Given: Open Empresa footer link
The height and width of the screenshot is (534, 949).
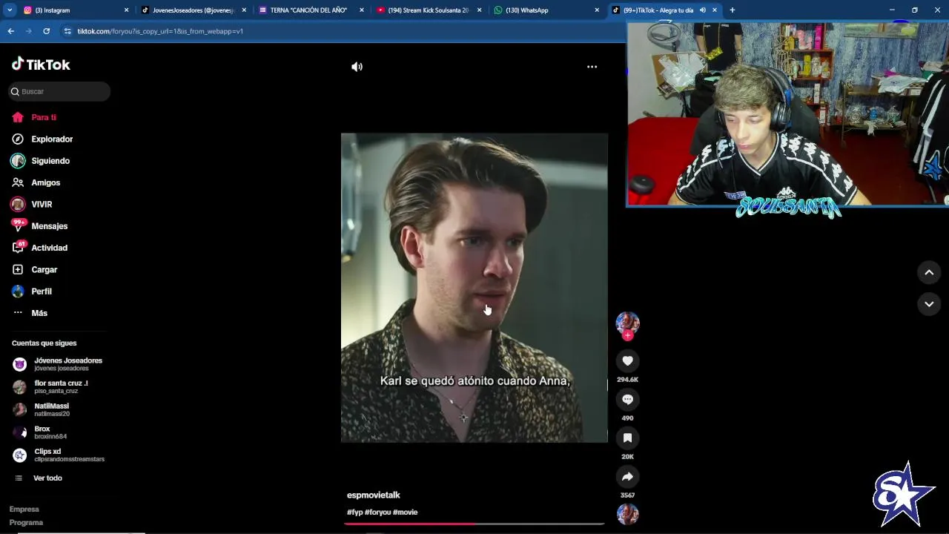Looking at the screenshot, I should 24,510.
